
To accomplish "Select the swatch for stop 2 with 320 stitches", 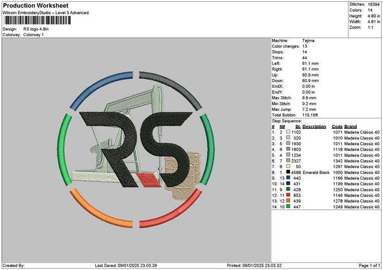I will point(289,138).
